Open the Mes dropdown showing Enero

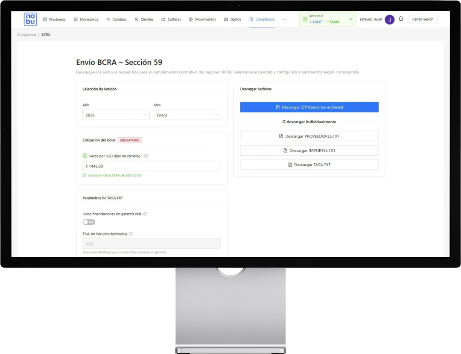coord(187,115)
